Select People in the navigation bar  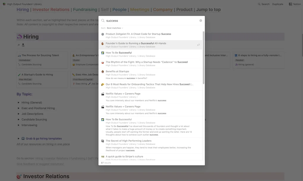(120, 9)
